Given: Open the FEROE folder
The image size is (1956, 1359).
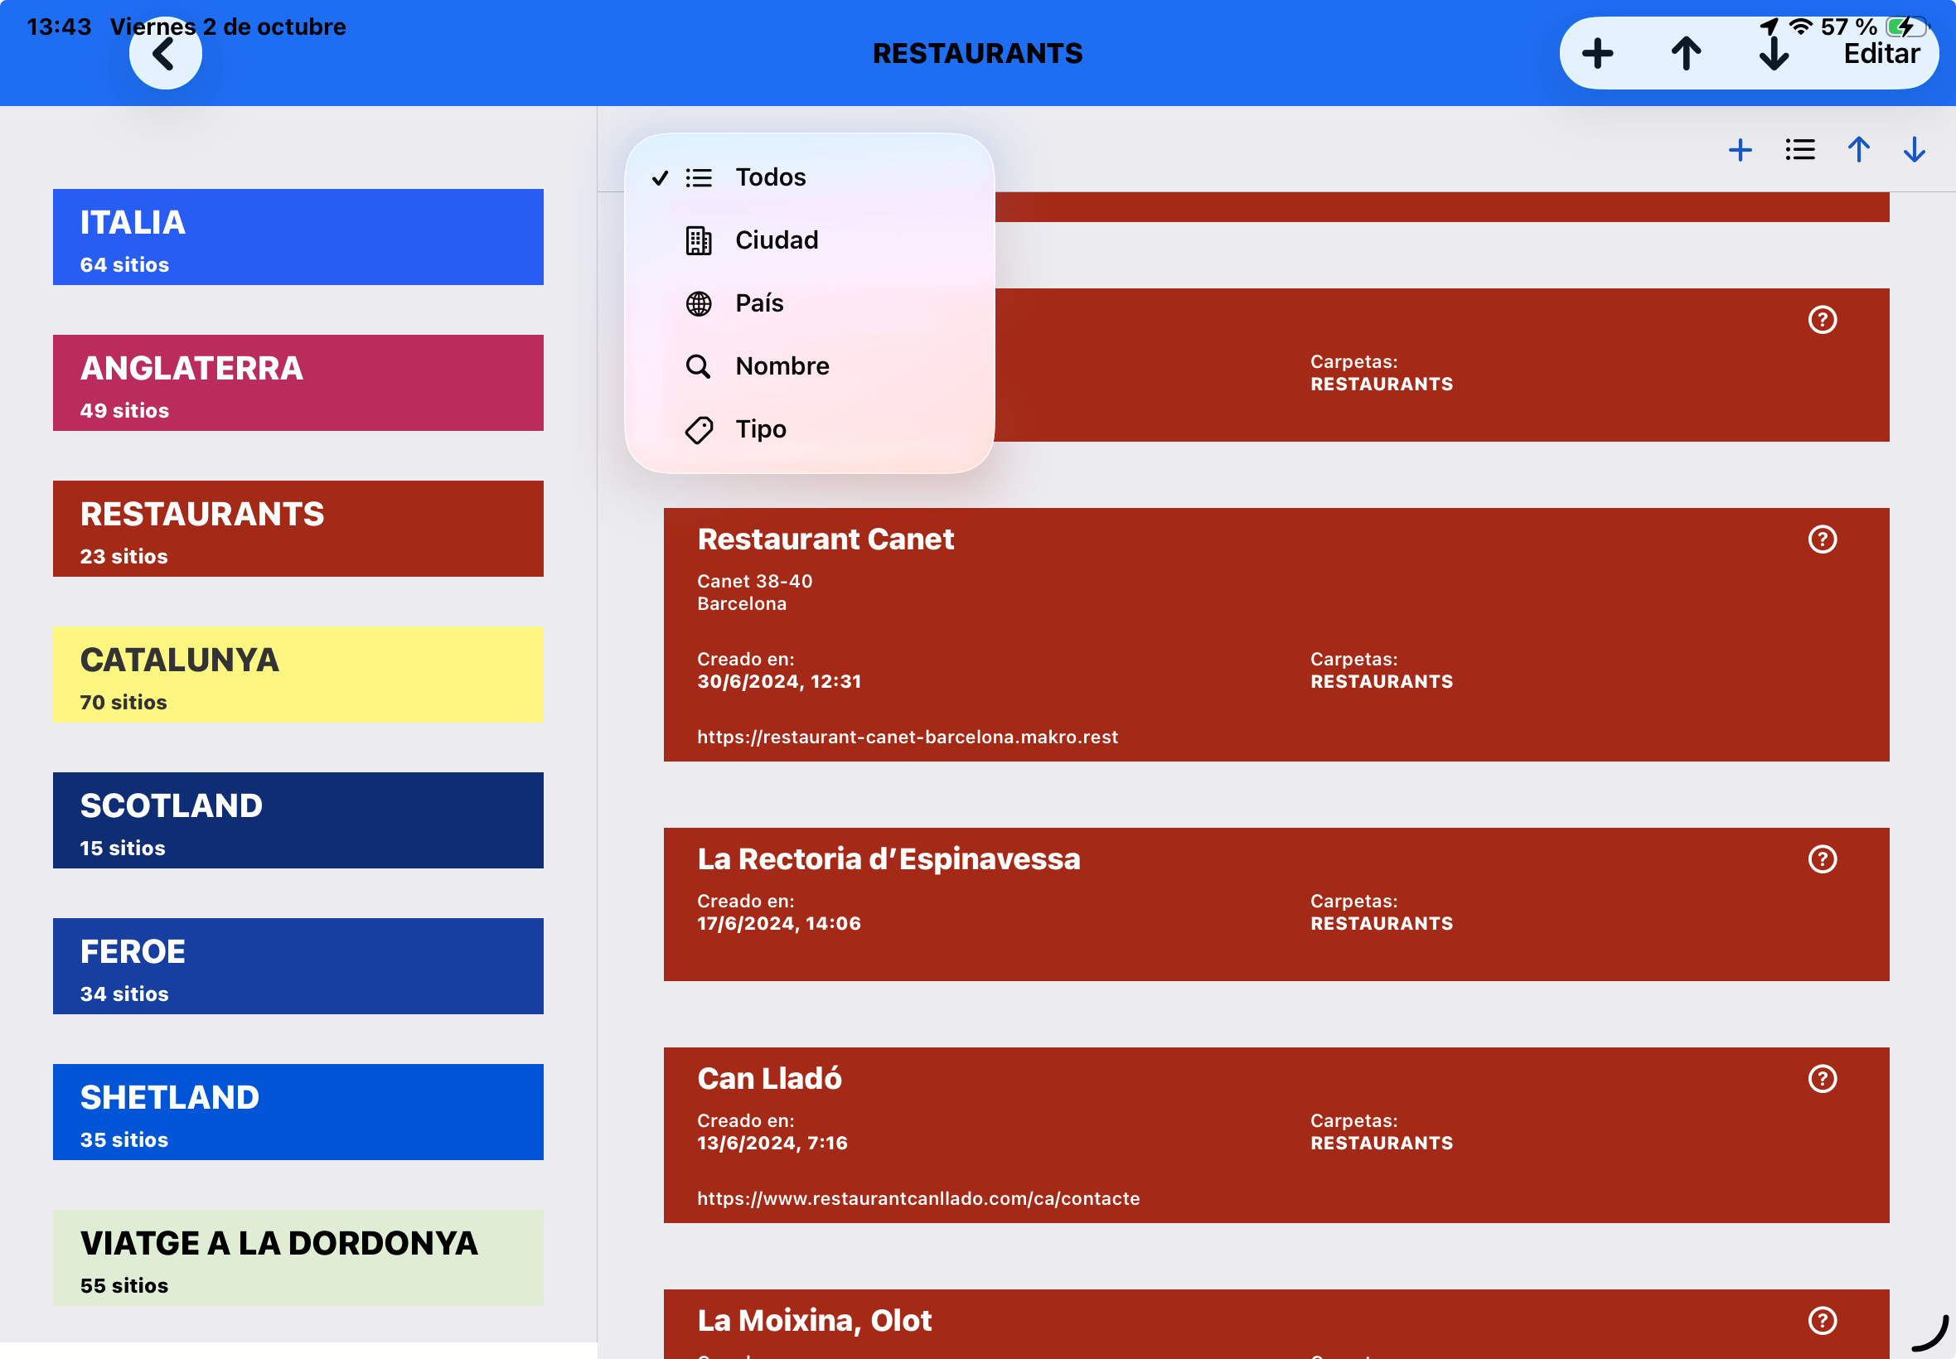Looking at the screenshot, I should tap(298, 965).
